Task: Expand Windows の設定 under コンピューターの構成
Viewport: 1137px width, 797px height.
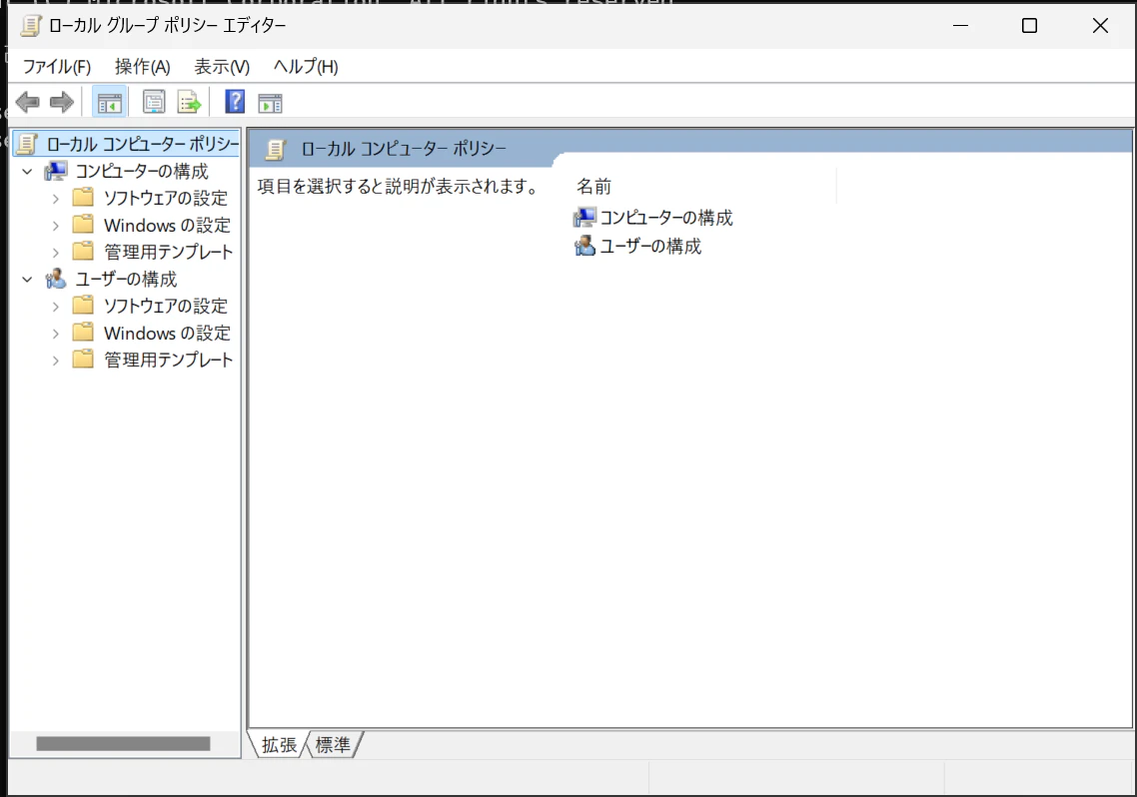Action: click(x=56, y=226)
